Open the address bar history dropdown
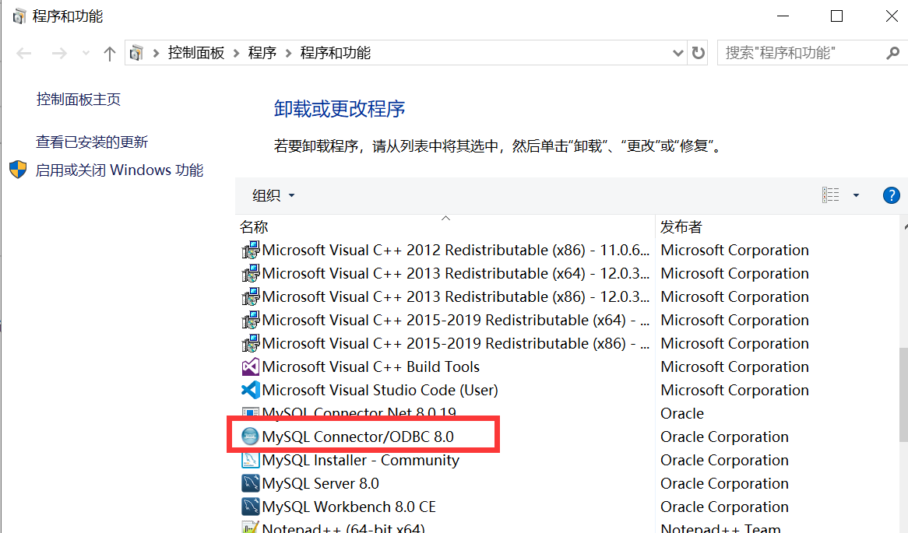908x533 pixels. click(678, 53)
